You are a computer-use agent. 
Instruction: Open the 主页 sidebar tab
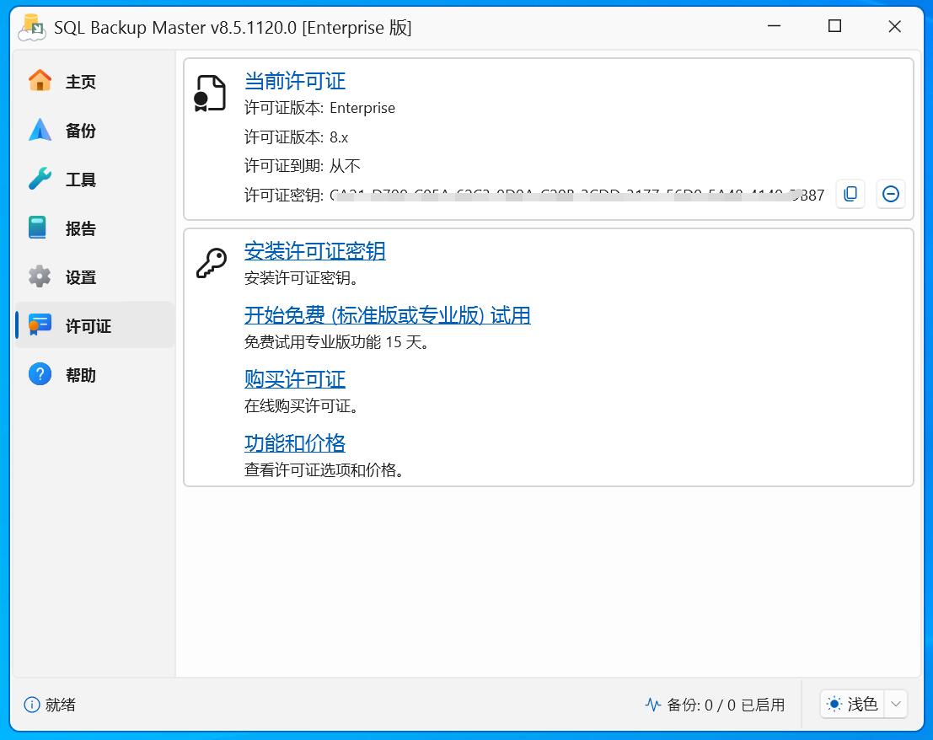(95, 81)
